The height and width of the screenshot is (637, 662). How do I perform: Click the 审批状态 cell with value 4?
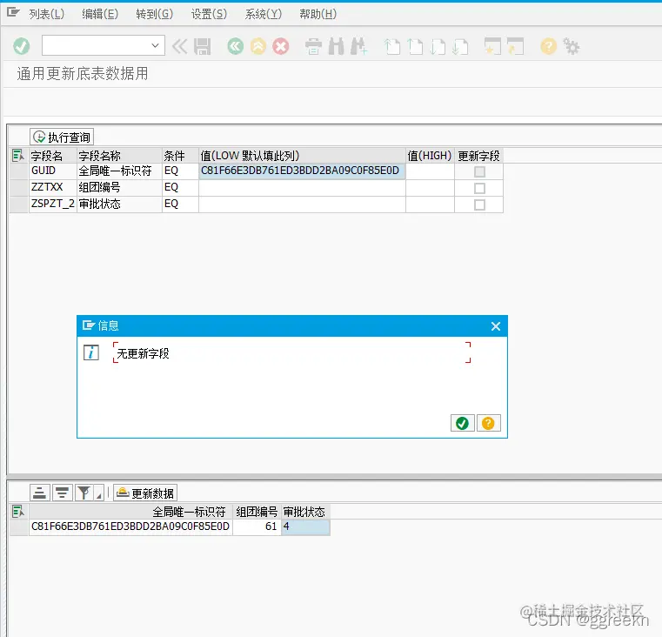click(305, 526)
